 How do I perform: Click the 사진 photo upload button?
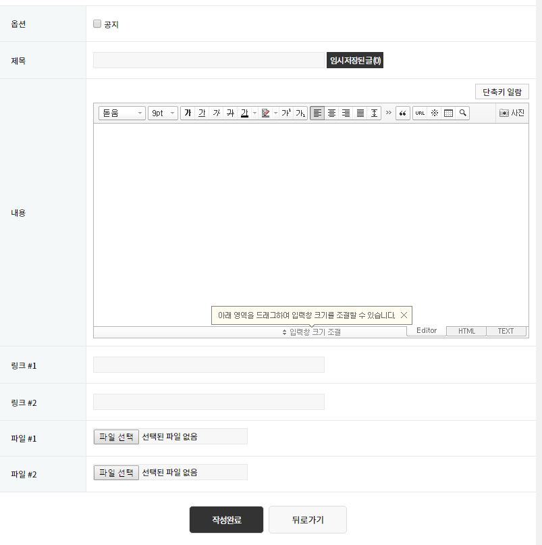tap(512, 113)
